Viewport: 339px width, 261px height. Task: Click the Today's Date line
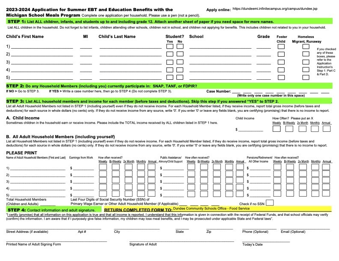coord(266,240)
